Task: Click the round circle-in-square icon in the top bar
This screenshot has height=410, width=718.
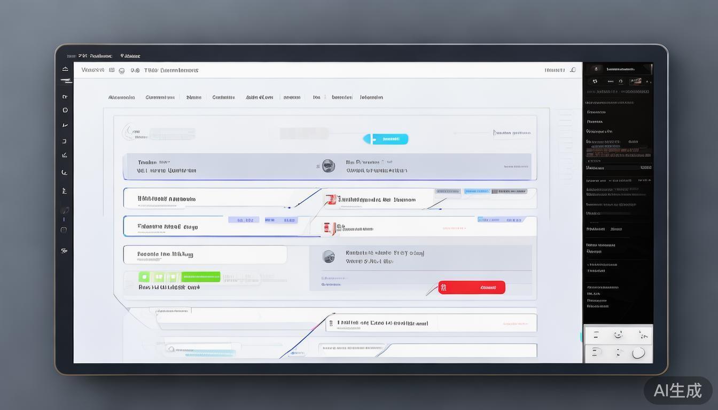Action: pos(122,70)
